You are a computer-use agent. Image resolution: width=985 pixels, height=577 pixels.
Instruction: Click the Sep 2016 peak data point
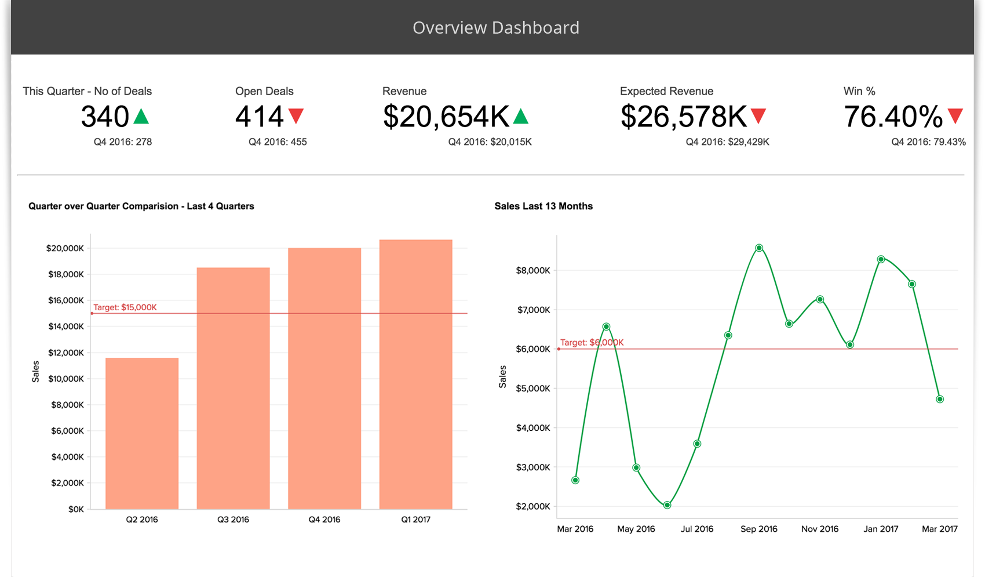click(x=759, y=248)
